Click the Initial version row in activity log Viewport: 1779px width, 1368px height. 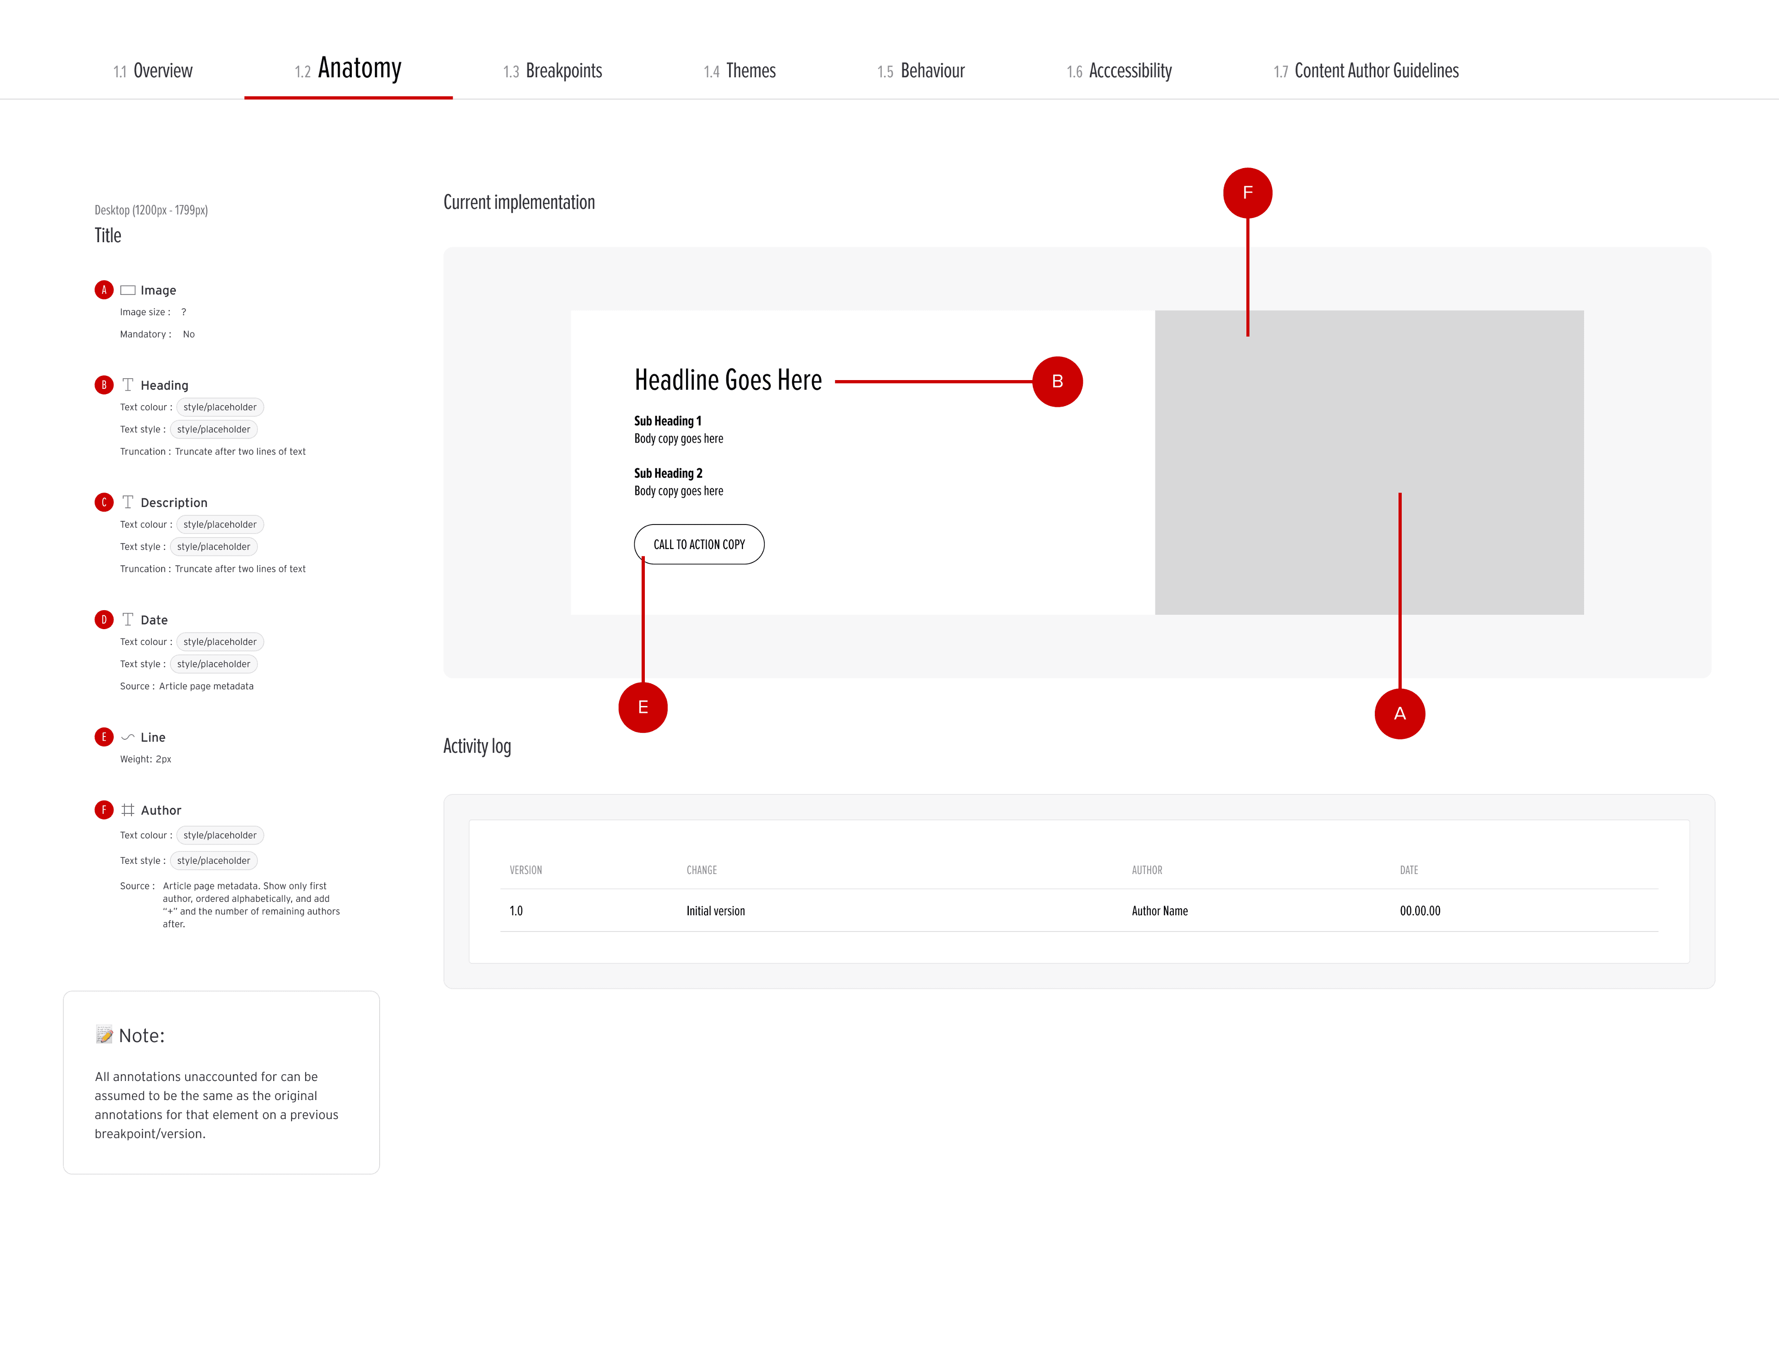click(x=715, y=910)
